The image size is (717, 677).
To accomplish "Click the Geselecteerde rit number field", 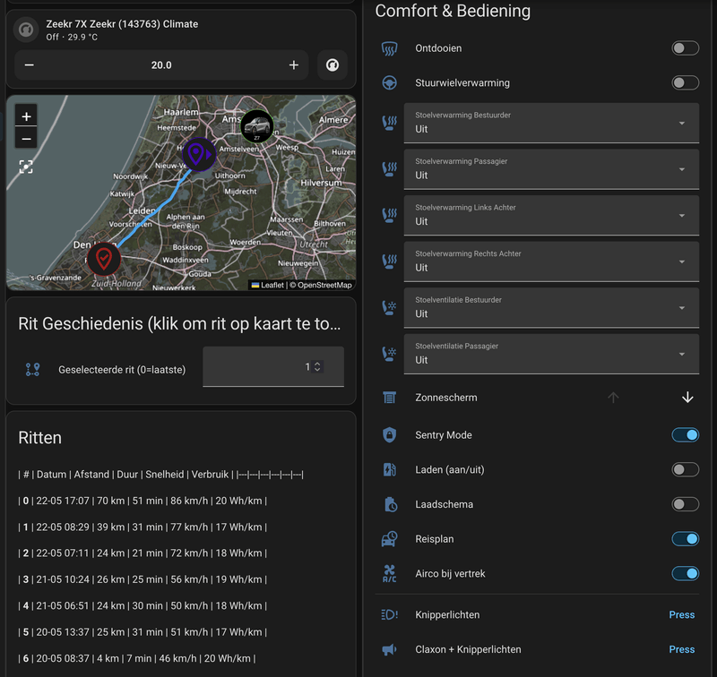I will [x=273, y=366].
